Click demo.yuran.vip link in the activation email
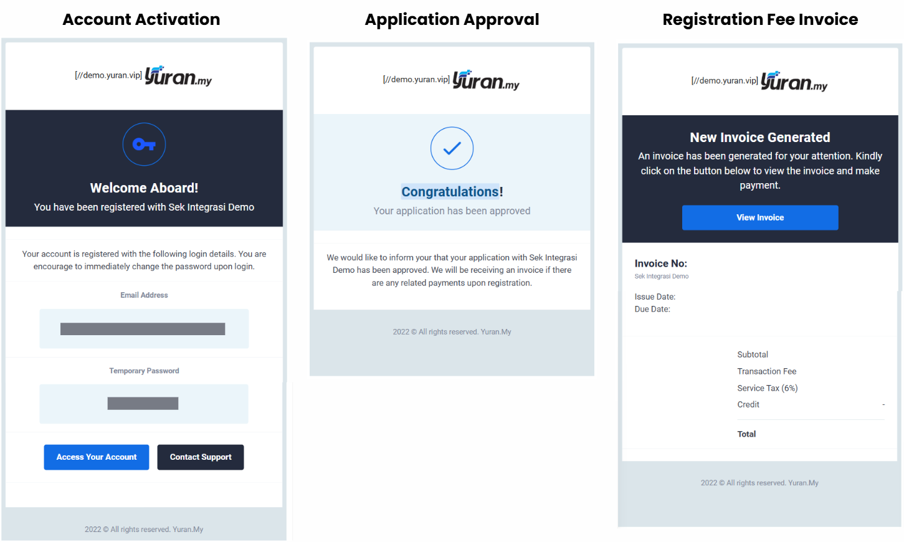This screenshot has height=542, width=904. 108,75
